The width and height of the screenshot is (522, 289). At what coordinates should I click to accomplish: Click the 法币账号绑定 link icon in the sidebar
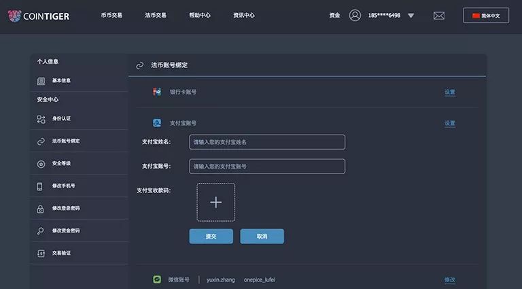click(41, 141)
